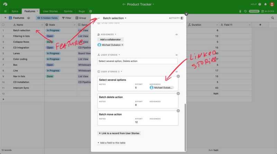This screenshot has width=277, height=154.
Task: Open the Batch move action story card
Action: (x=137, y=118)
